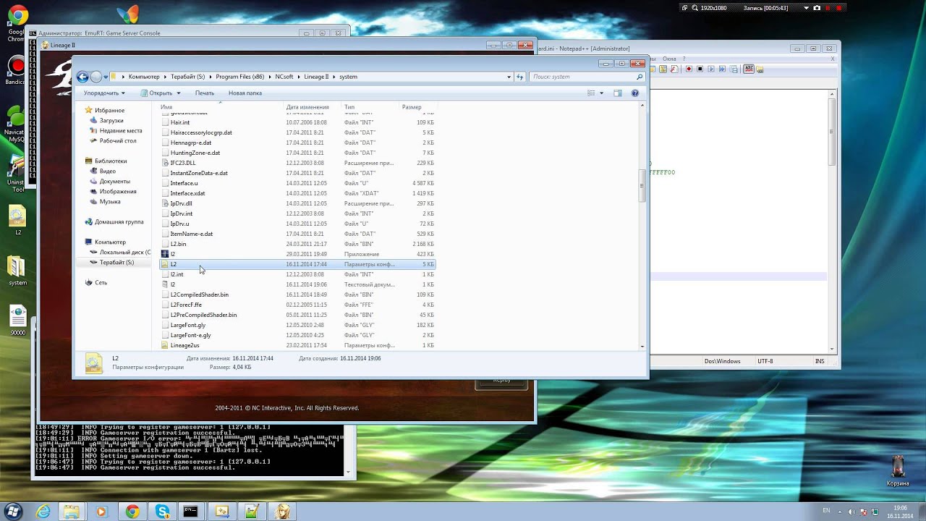Open Skype from the taskbar
The image size is (926, 521).
point(161,511)
